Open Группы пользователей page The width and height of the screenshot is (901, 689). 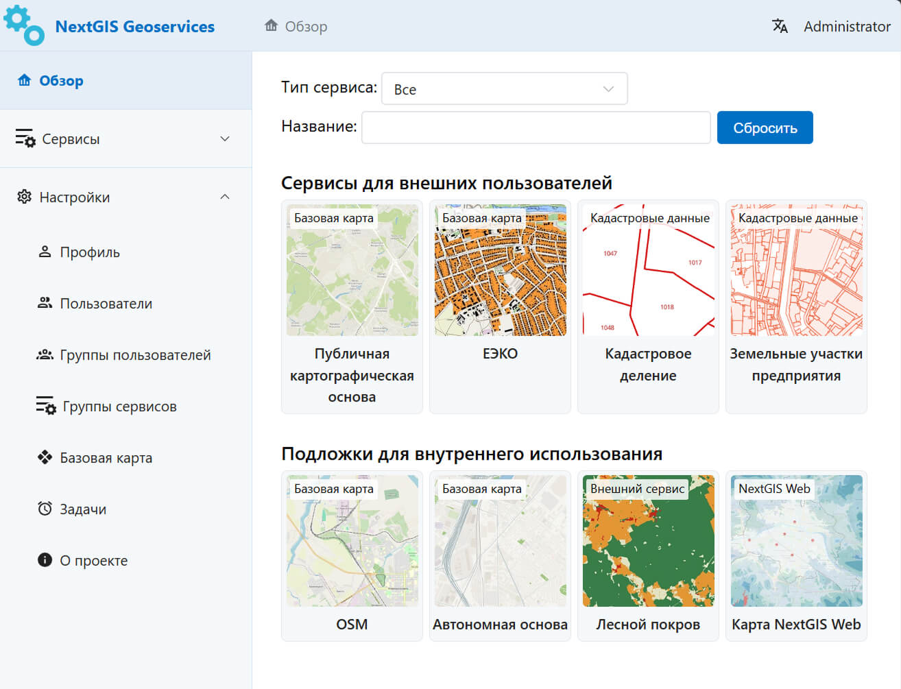(125, 354)
